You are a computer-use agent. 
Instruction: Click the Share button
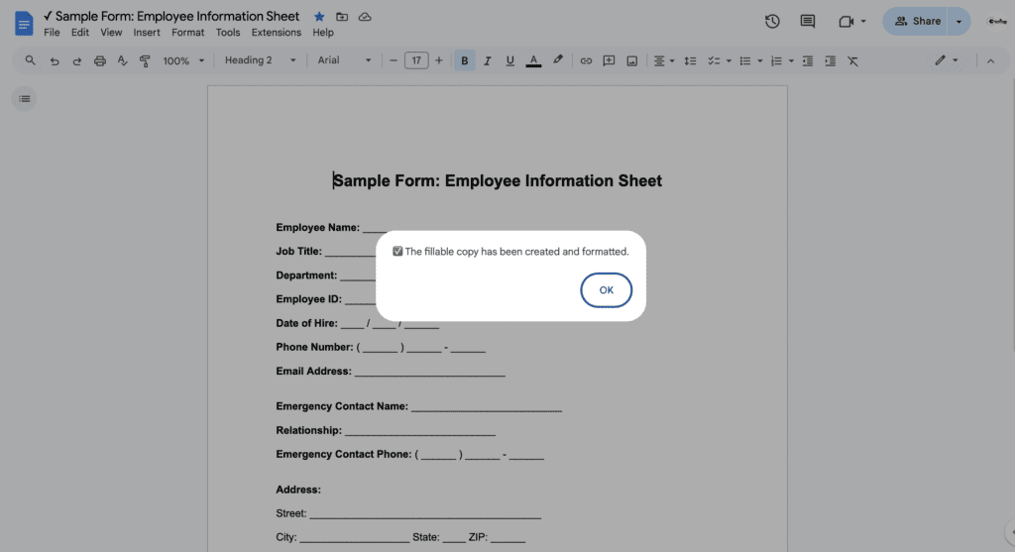coord(917,22)
